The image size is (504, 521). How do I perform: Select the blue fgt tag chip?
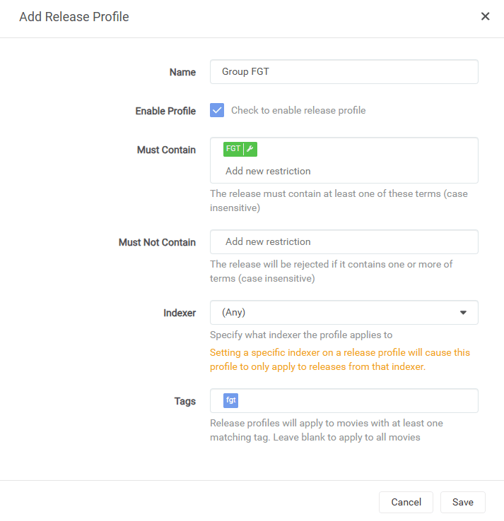230,400
